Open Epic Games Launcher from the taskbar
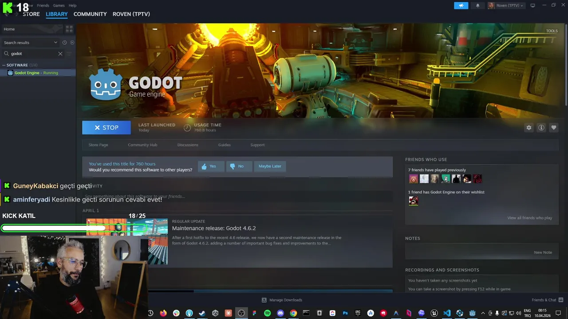568x319 pixels. coord(358,313)
